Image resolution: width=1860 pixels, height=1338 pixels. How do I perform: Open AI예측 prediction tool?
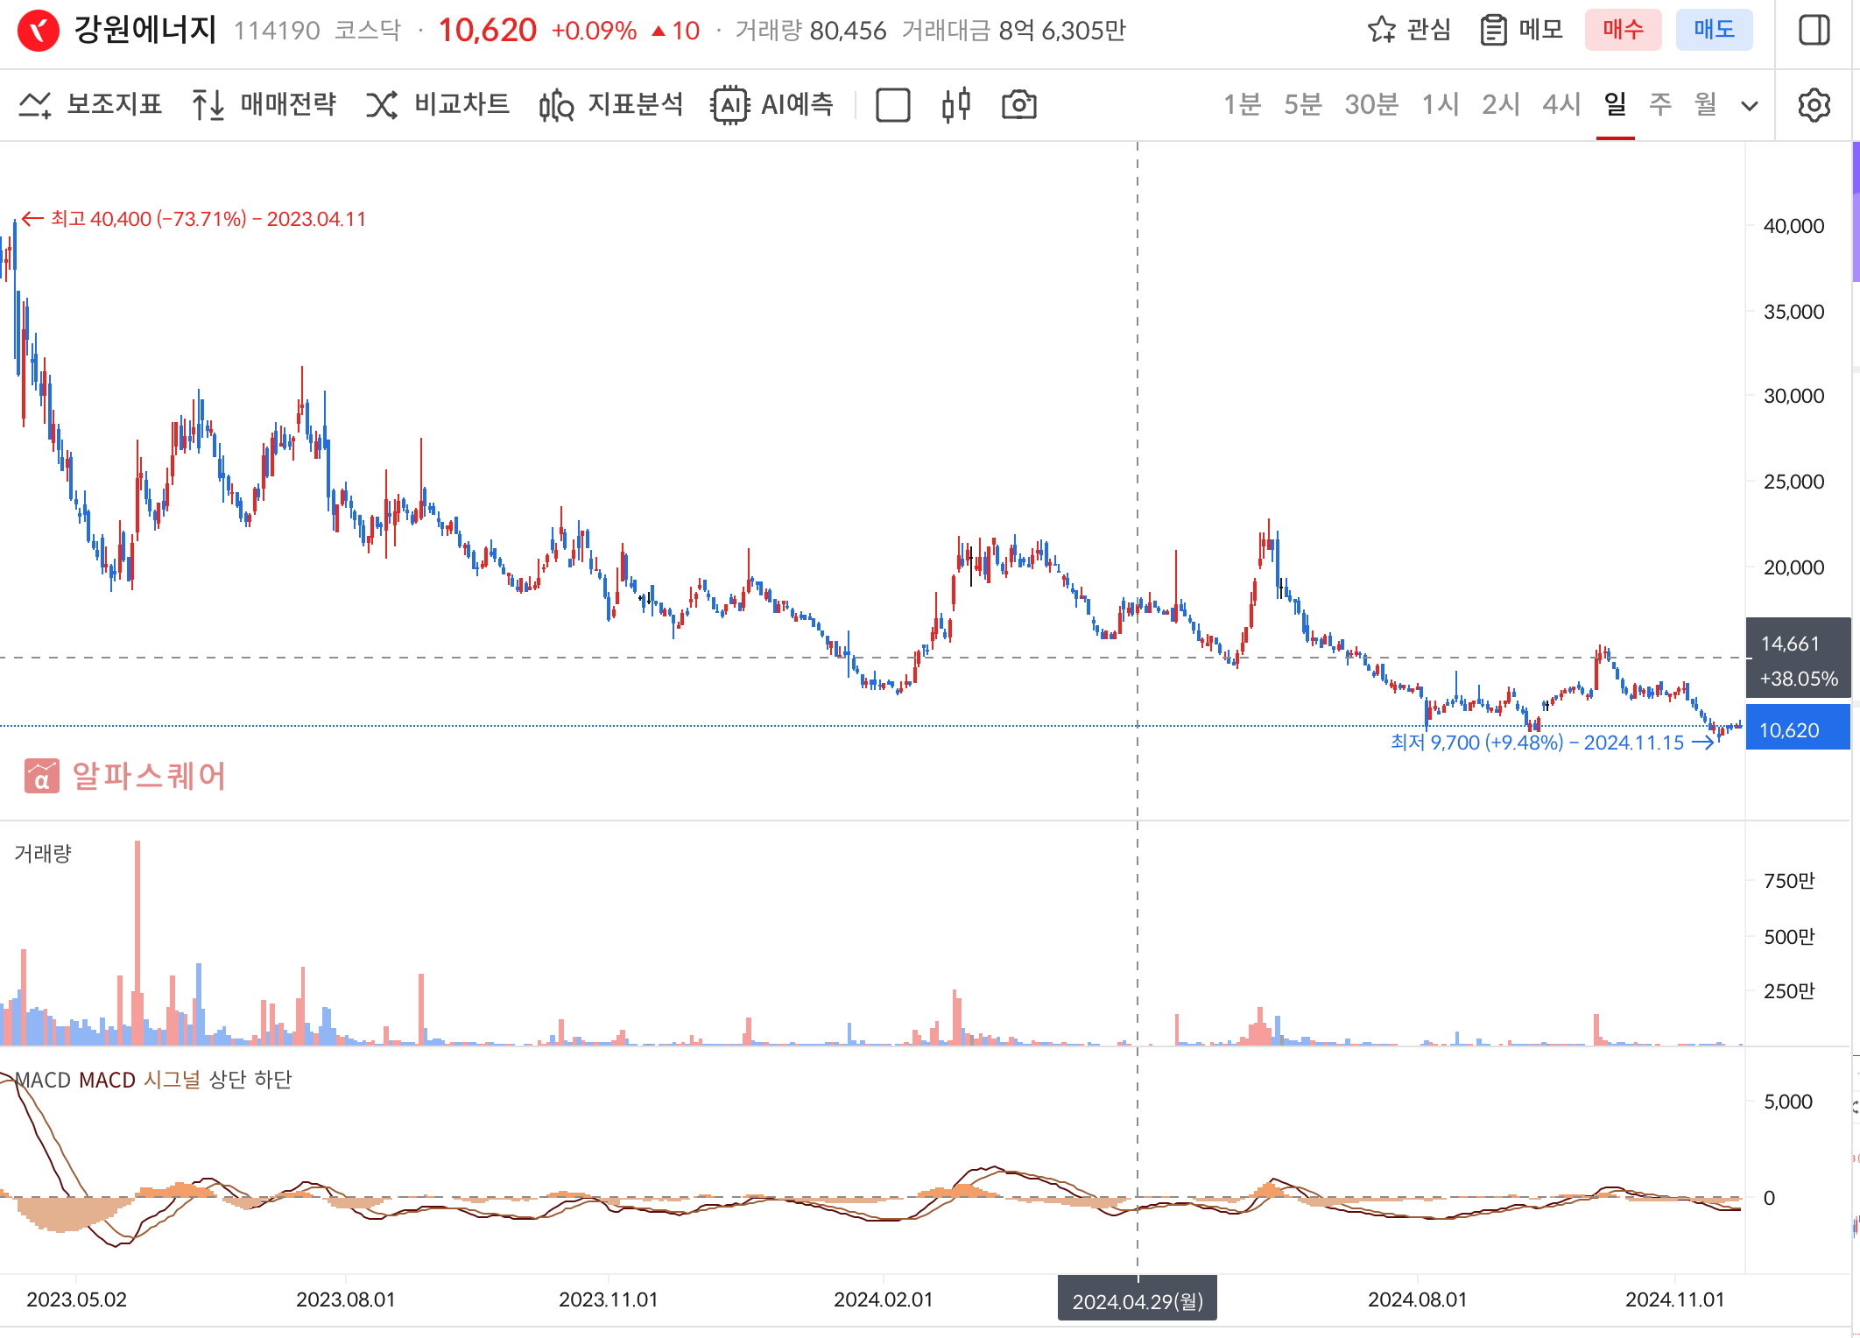coord(772,105)
